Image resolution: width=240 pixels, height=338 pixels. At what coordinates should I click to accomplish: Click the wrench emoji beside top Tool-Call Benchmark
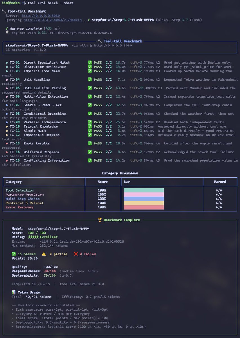click(3, 12)
